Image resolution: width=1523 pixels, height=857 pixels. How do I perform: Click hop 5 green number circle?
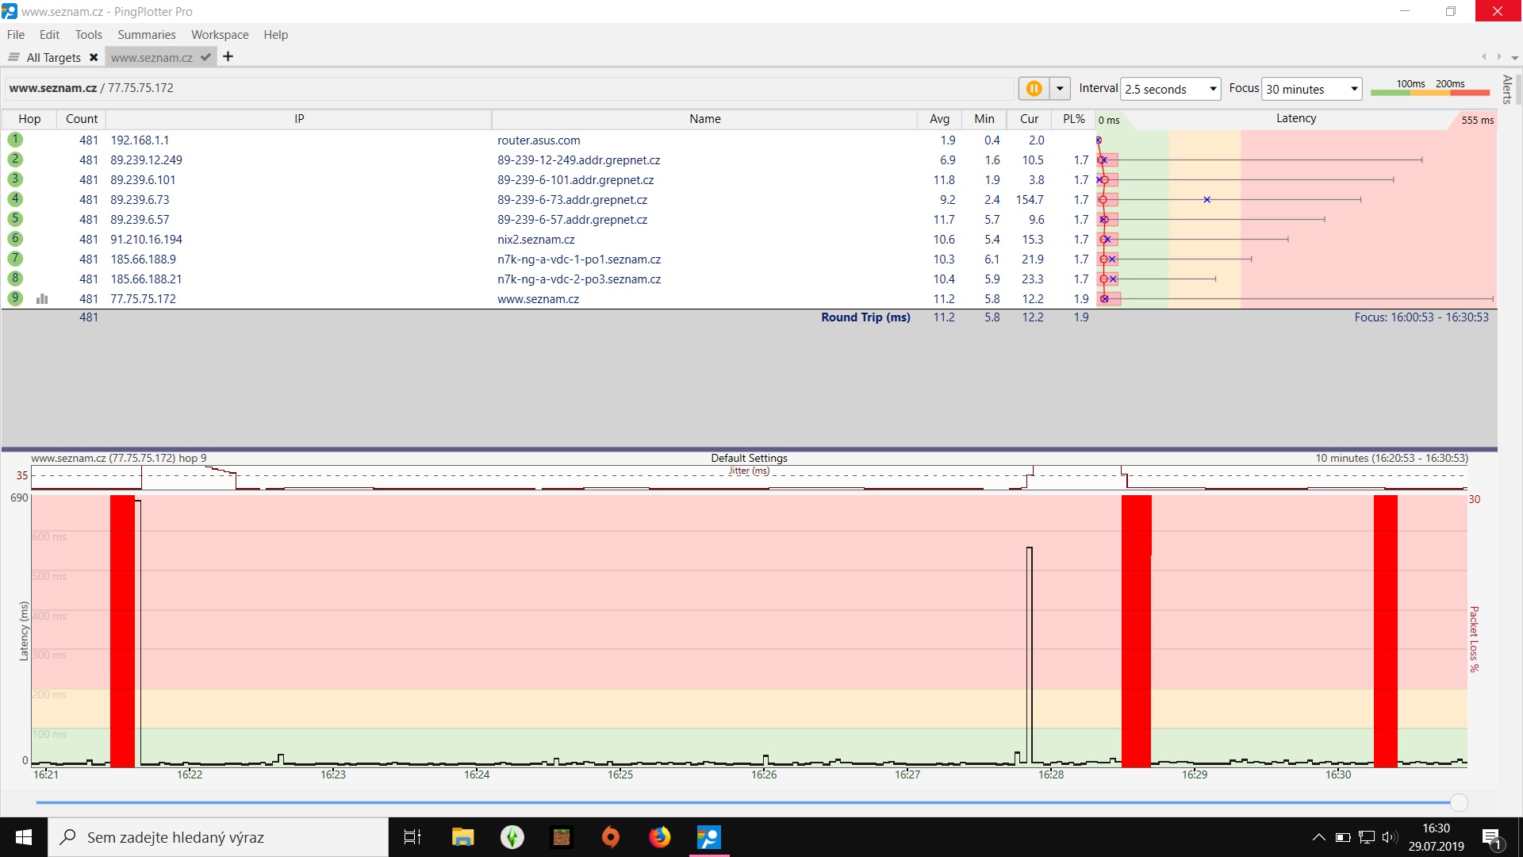(x=15, y=219)
